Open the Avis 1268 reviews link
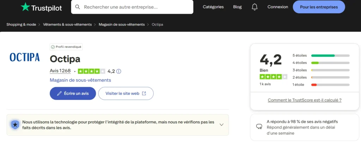 click(x=60, y=71)
